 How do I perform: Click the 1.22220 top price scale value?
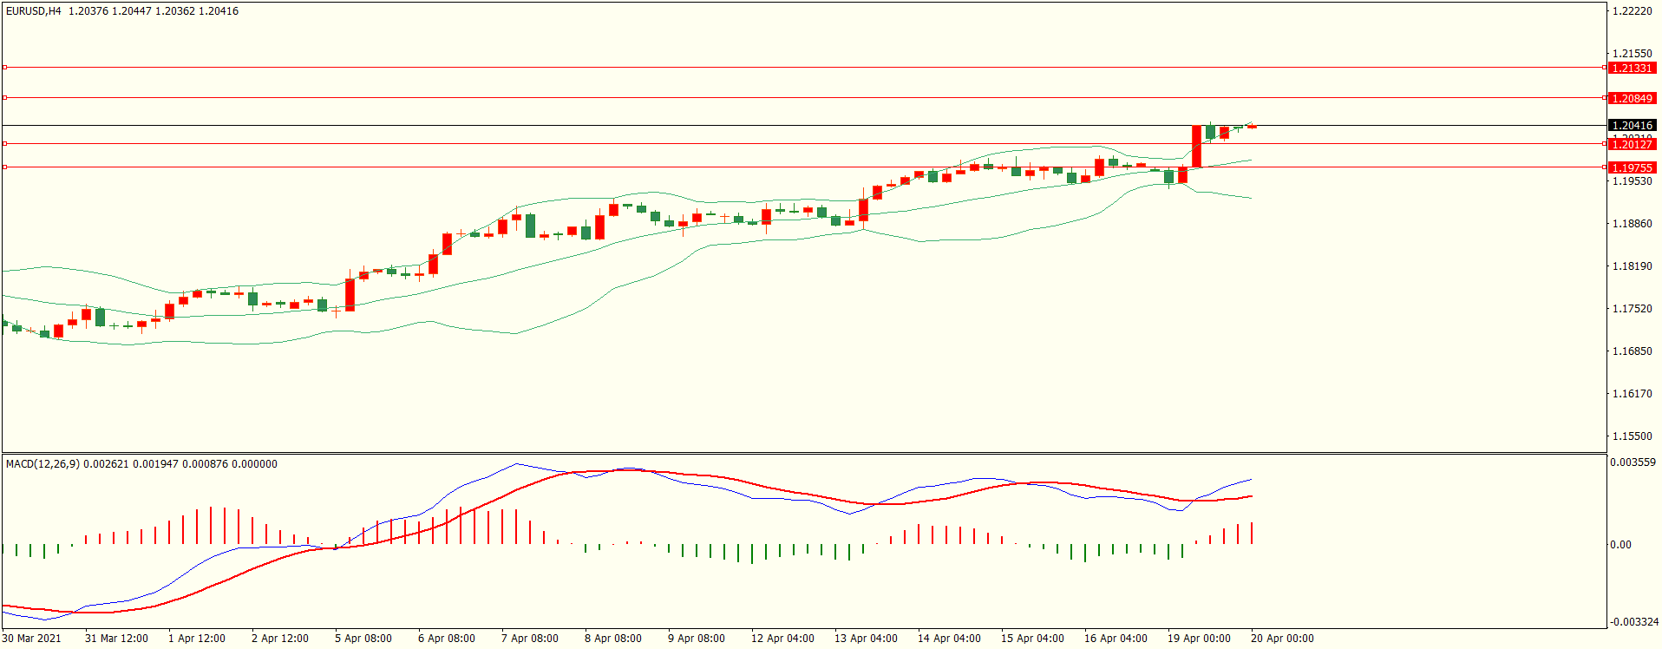coord(1632,11)
